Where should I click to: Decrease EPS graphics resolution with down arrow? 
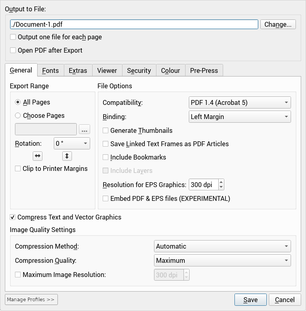(x=221, y=187)
